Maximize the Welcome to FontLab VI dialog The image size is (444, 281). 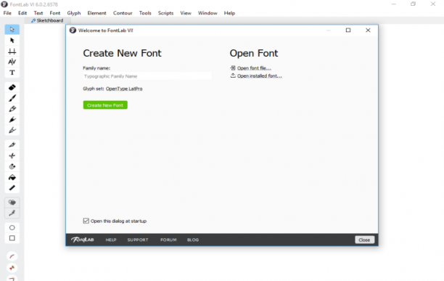pyautogui.click(x=348, y=30)
